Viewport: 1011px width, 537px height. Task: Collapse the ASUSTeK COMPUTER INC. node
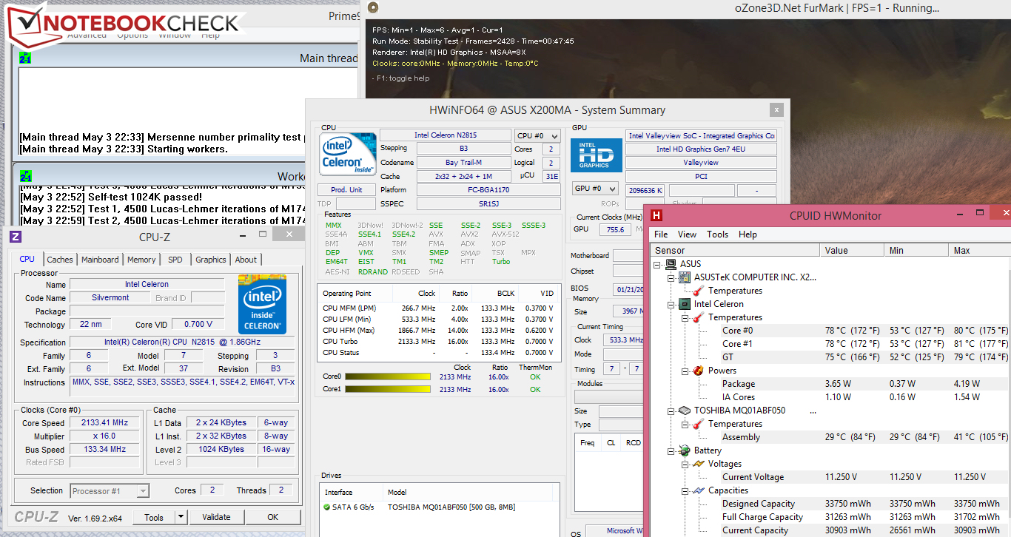pyautogui.click(x=672, y=277)
